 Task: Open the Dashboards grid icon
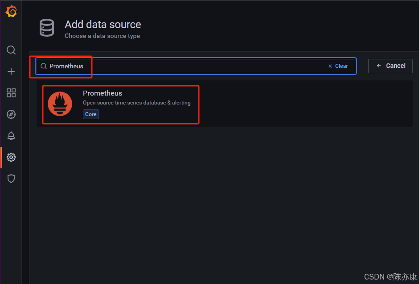11,93
